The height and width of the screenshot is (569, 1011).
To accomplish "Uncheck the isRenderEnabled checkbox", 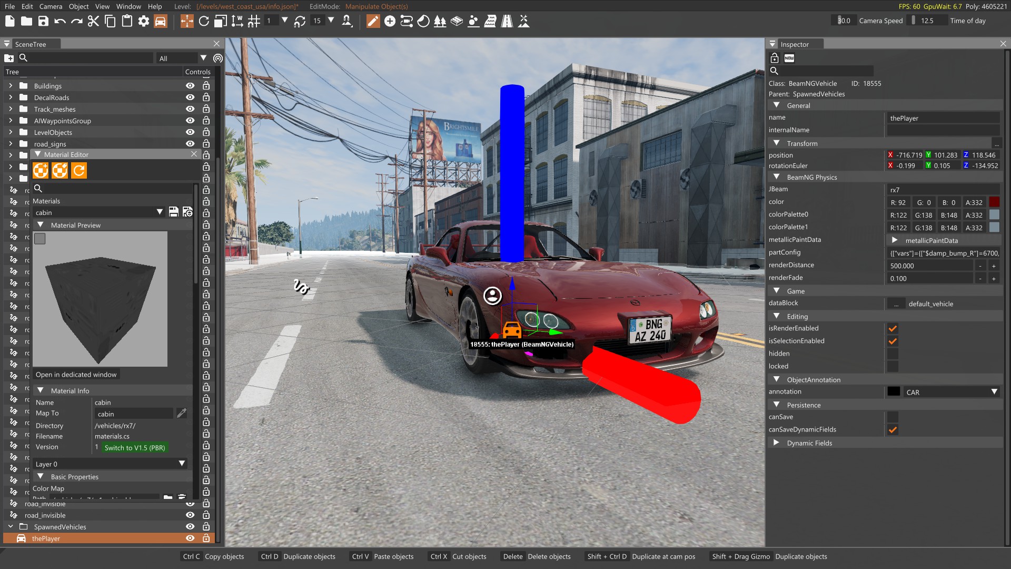I will pyautogui.click(x=893, y=328).
